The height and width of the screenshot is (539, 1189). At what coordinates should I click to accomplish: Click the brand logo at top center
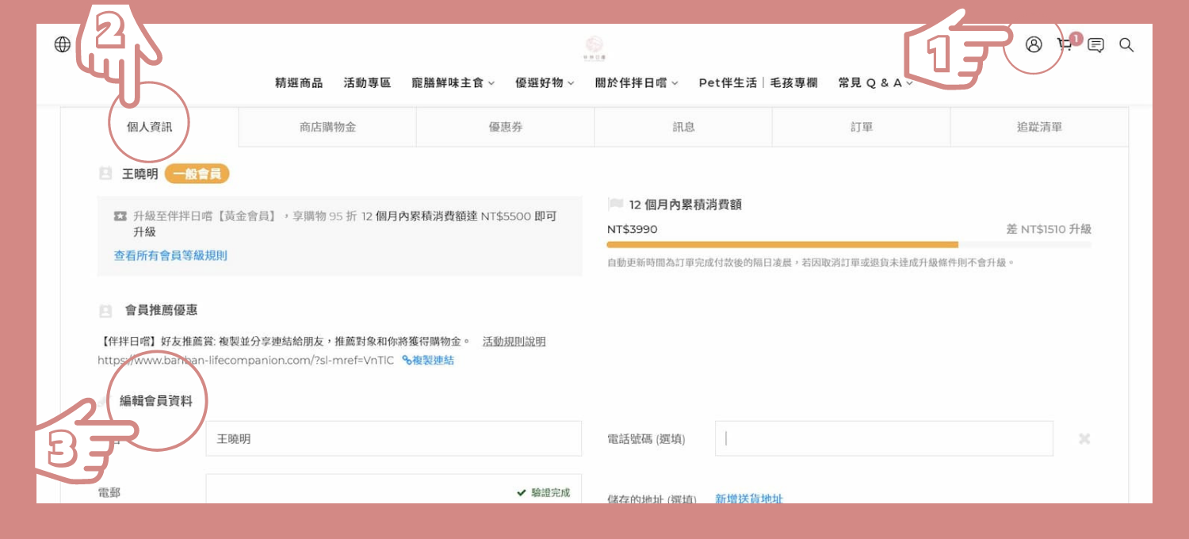tap(594, 48)
